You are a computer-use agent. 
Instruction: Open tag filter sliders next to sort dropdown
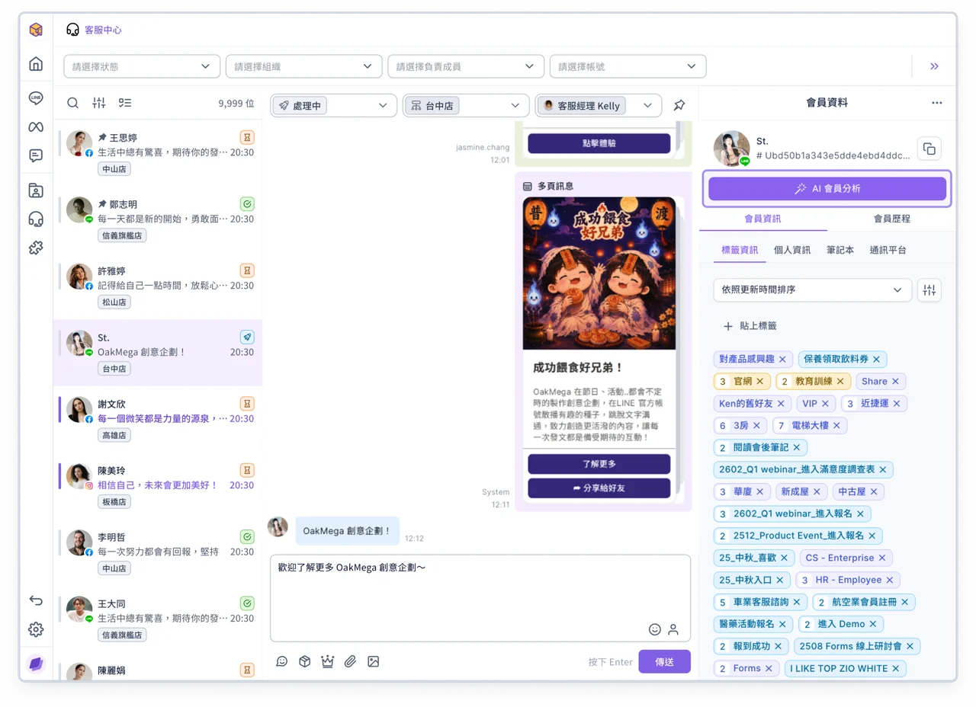click(x=929, y=290)
